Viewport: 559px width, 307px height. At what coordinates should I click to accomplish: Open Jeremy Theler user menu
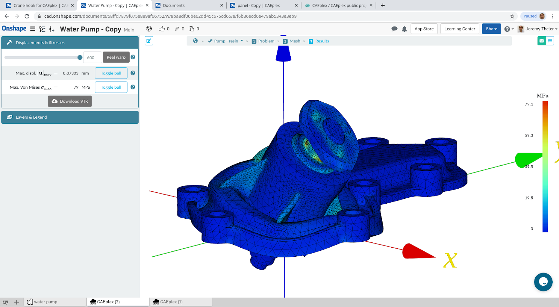(539, 29)
